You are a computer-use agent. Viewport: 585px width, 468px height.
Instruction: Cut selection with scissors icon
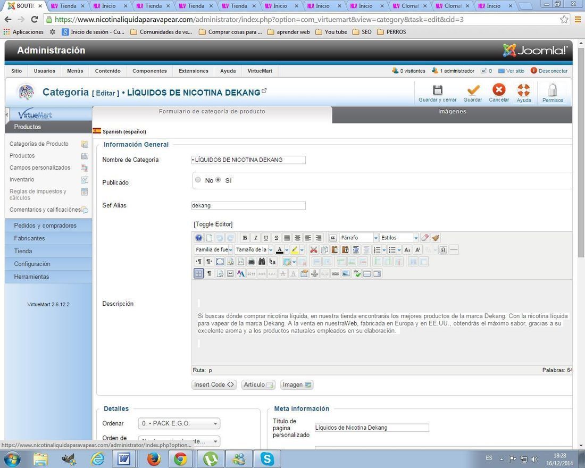[314, 249]
